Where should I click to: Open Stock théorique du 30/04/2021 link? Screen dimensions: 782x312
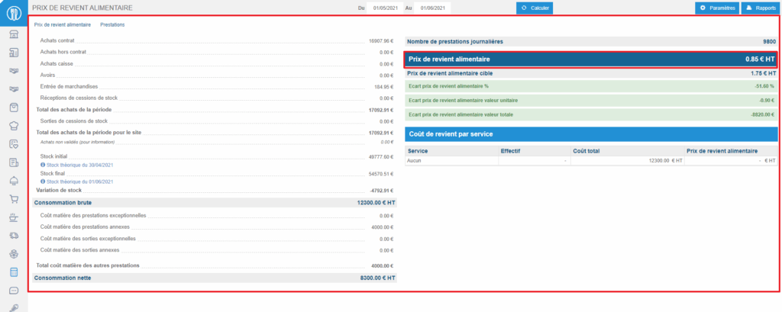[x=79, y=165]
